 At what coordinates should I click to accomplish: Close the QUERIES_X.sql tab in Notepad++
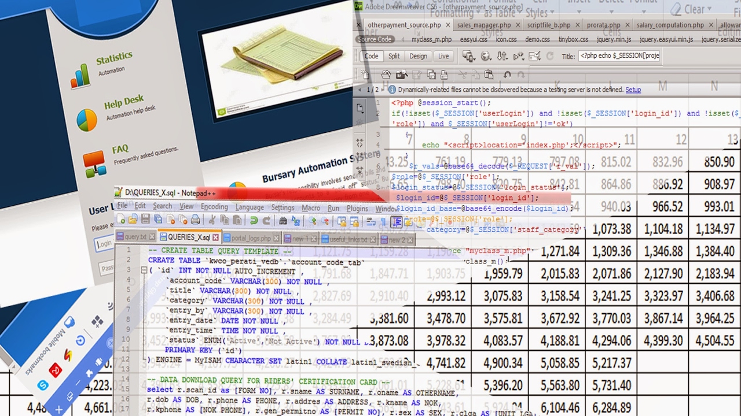[215, 237]
